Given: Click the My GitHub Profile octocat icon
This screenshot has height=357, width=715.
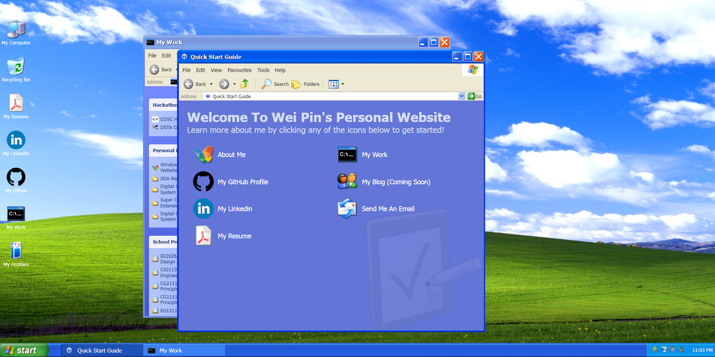Looking at the screenshot, I should click(203, 182).
